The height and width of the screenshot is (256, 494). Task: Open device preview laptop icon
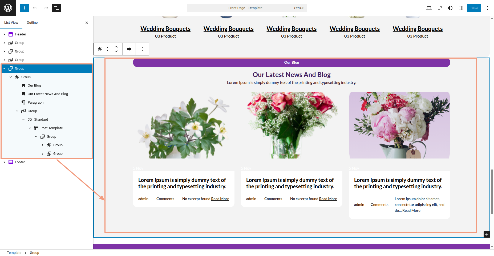pos(429,8)
